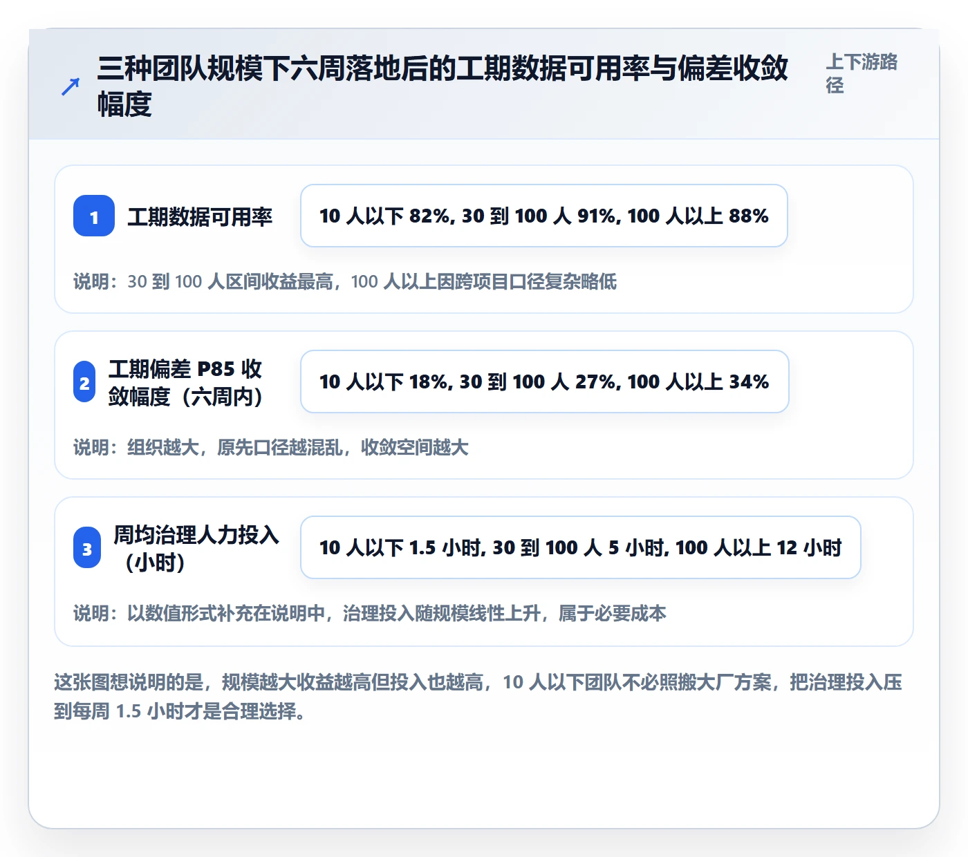
Task: Select the number 2 badge
Action: [x=84, y=382]
